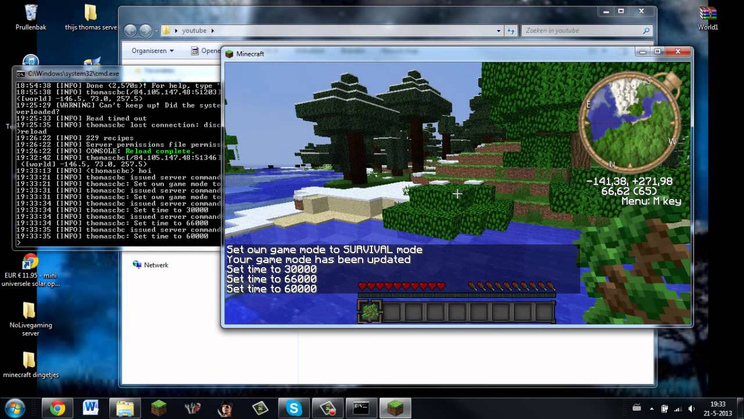Open address bar history dropdown arrow
This screenshot has width=744, height=419.
click(x=499, y=31)
